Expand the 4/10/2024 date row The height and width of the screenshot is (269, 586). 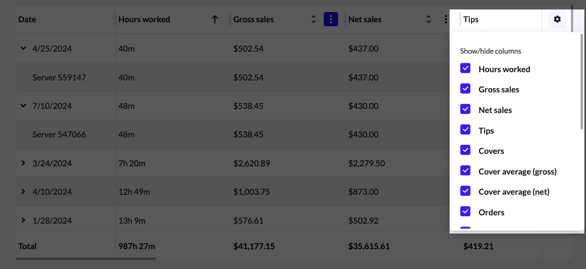23,191
